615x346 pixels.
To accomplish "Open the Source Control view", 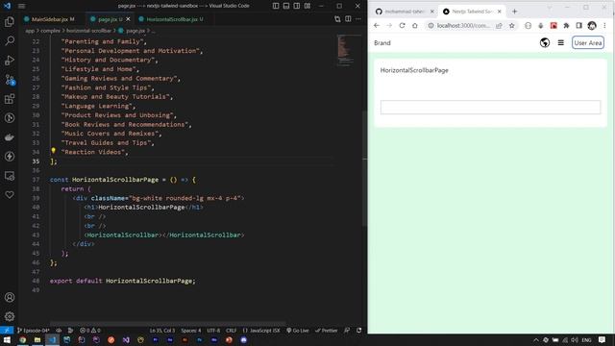I will [x=10, y=80].
